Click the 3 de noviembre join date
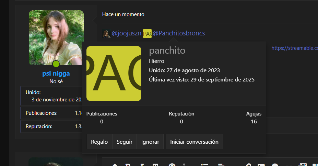 click(57, 100)
